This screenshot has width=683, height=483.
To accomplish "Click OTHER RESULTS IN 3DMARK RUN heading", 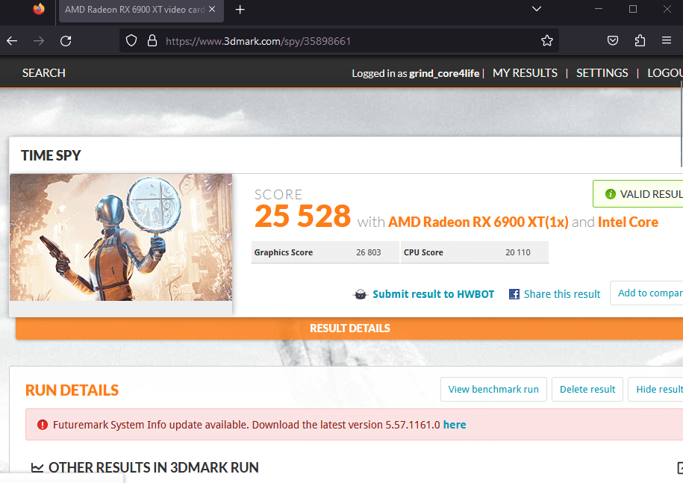I will coord(153,468).
